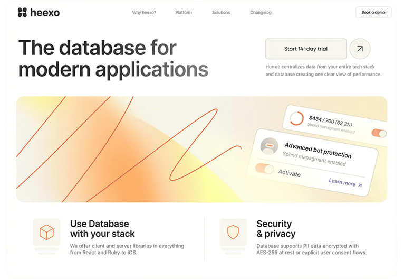
Task: Click the arrow next to Learn more
Action: pos(360,185)
